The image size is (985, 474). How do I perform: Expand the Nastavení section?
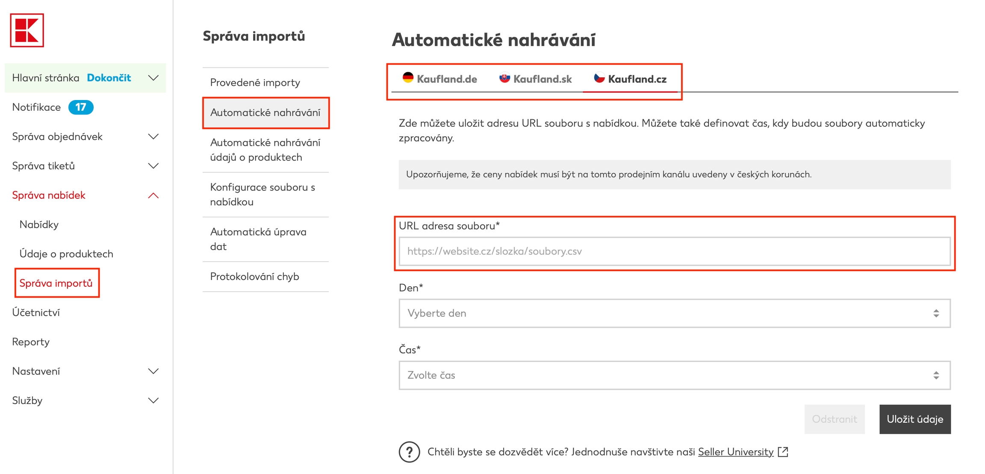[153, 371]
